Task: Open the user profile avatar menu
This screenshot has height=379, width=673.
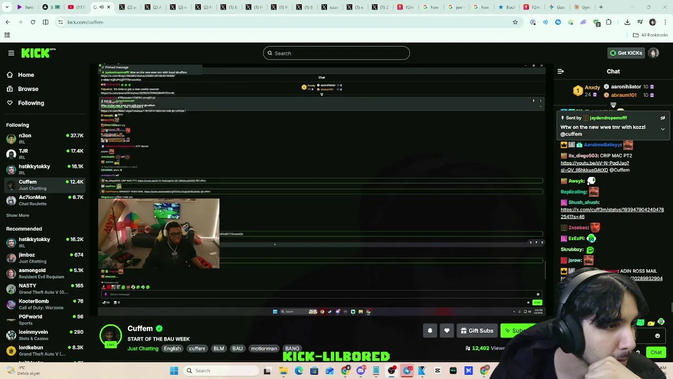Action: coord(654,53)
